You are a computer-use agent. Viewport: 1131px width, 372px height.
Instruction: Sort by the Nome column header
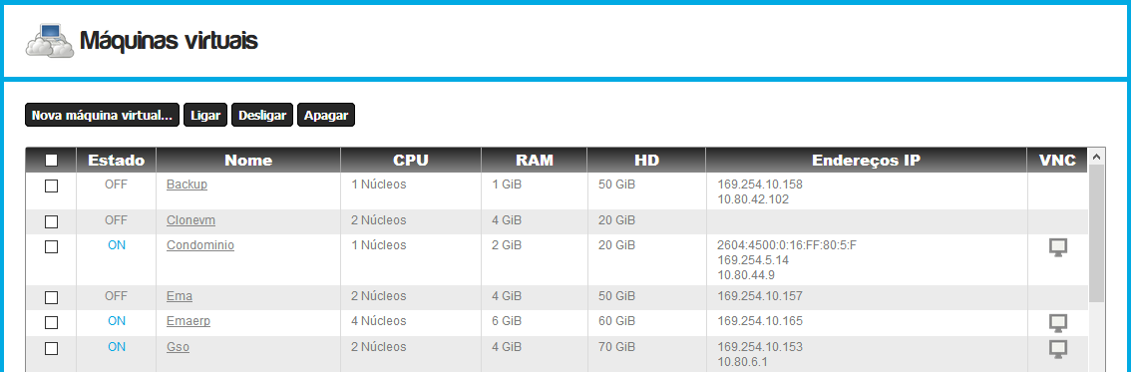point(248,160)
